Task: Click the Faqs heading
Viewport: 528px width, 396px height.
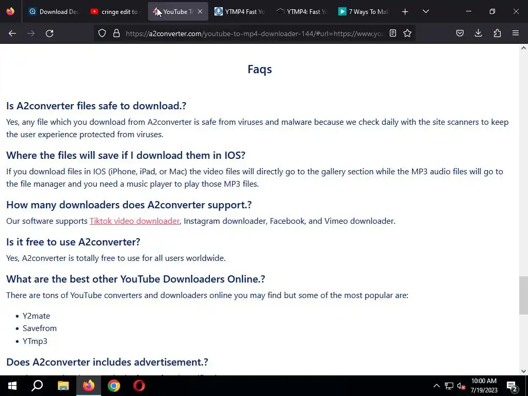Action: tap(260, 69)
